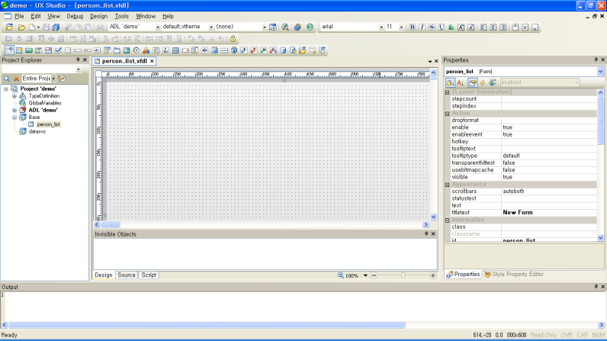Select the Calendar component tool

156,50
